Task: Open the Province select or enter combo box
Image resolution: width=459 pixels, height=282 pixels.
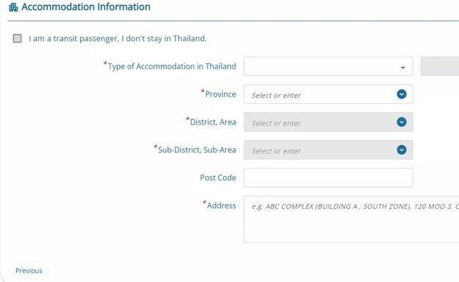Action: [329, 94]
